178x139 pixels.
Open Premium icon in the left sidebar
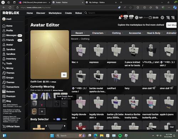click(x=4, y=96)
